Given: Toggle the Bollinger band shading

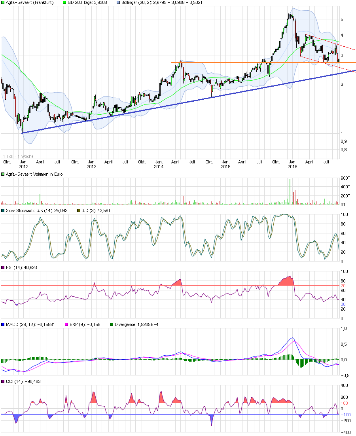Looking at the screenshot, I should point(118,2).
